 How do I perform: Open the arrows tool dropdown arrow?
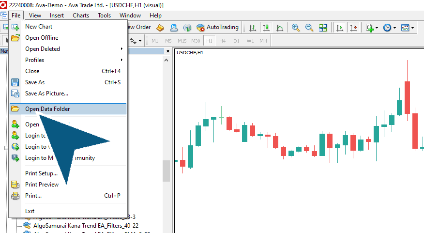(x=140, y=41)
